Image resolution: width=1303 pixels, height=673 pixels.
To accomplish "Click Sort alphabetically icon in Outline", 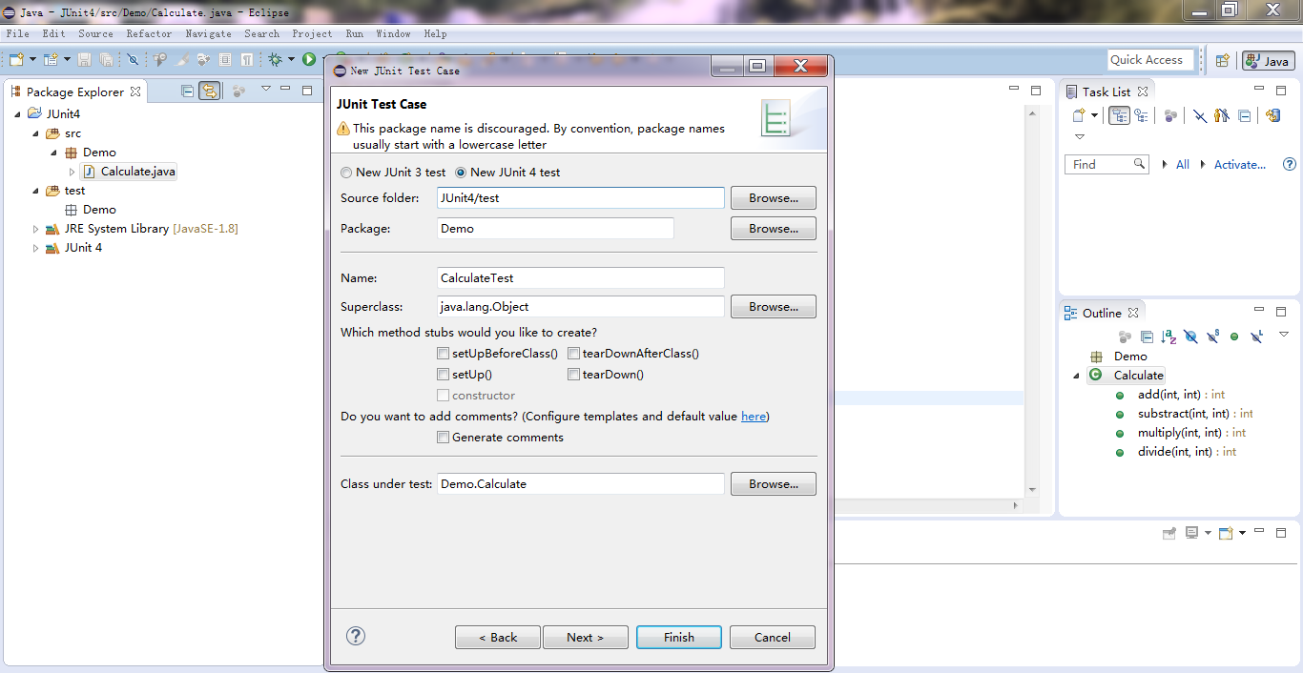I will [x=1169, y=336].
